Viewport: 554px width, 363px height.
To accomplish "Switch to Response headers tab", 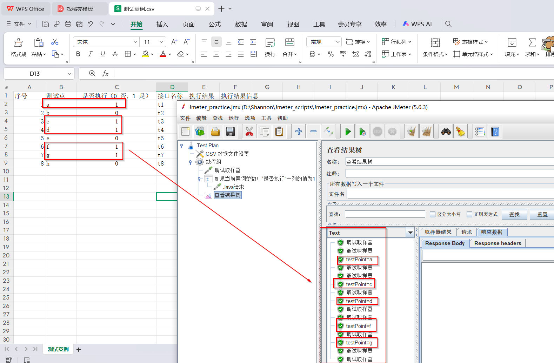I will tap(498, 243).
